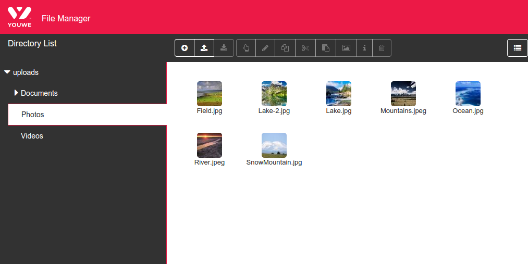The image size is (528, 264).
Task: Click the File Manager title
Action: tap(66, 18)
